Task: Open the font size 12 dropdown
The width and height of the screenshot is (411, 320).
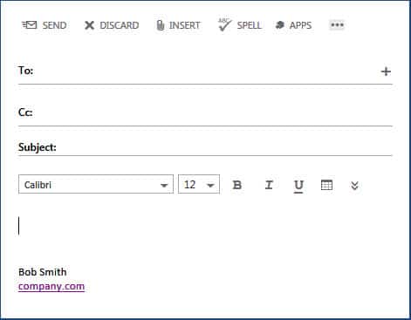Action: pyautogui.click(x=199, y=184)
